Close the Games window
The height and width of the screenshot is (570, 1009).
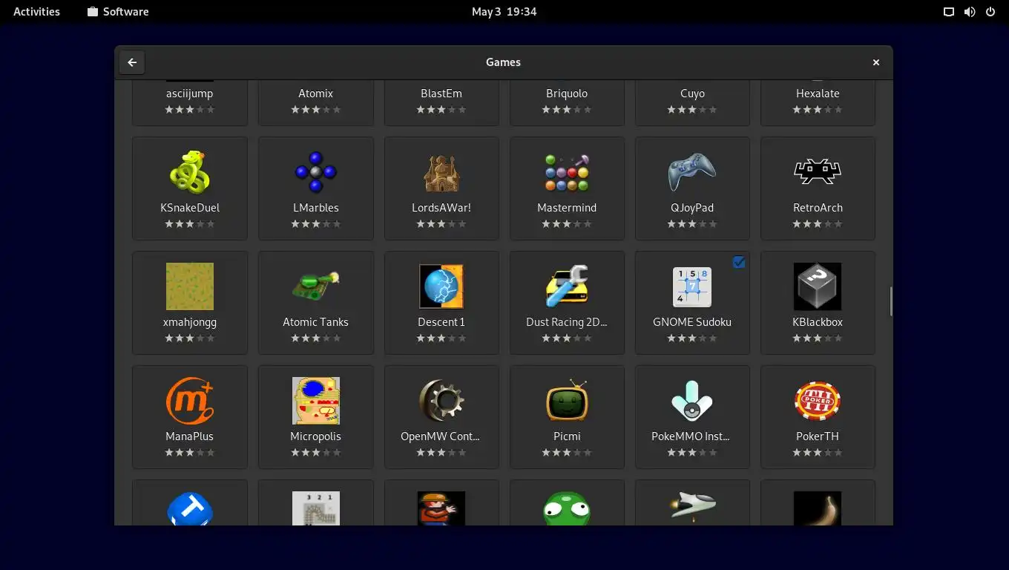[x=875, y=62]
